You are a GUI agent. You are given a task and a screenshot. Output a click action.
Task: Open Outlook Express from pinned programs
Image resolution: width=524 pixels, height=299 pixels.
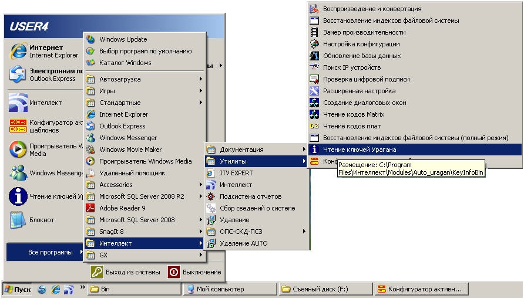point(18,74)
